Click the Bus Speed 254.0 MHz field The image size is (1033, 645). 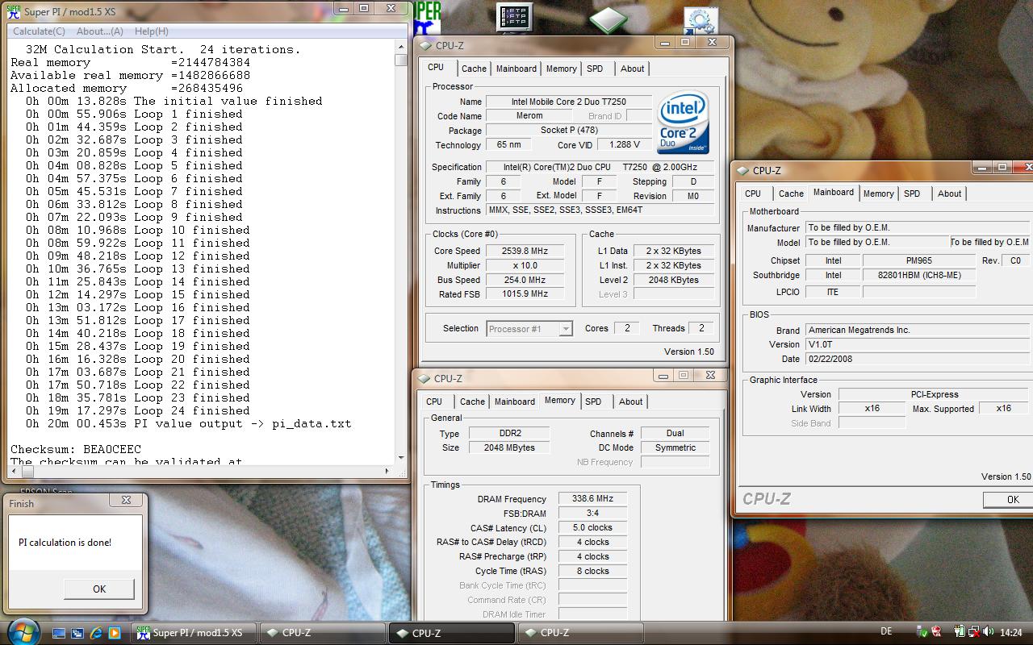(x=525, y=280)
